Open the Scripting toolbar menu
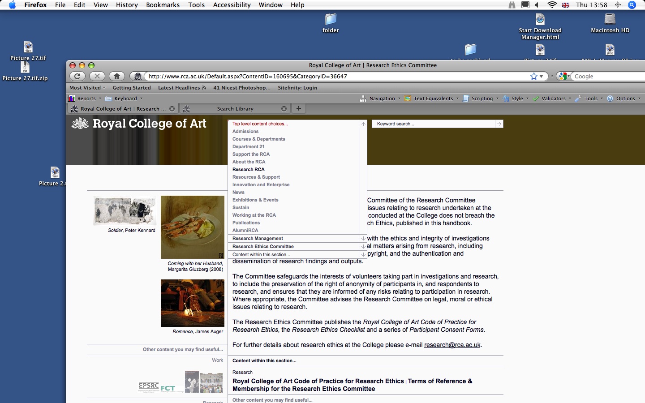Viewport: 645px width, 403px height. pyautogui.click(x=481, y=99)
